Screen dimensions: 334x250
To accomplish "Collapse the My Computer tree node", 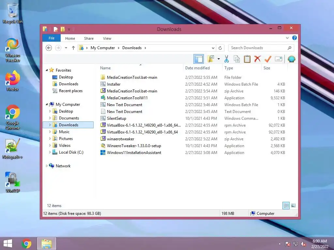I will click(47, 104).
